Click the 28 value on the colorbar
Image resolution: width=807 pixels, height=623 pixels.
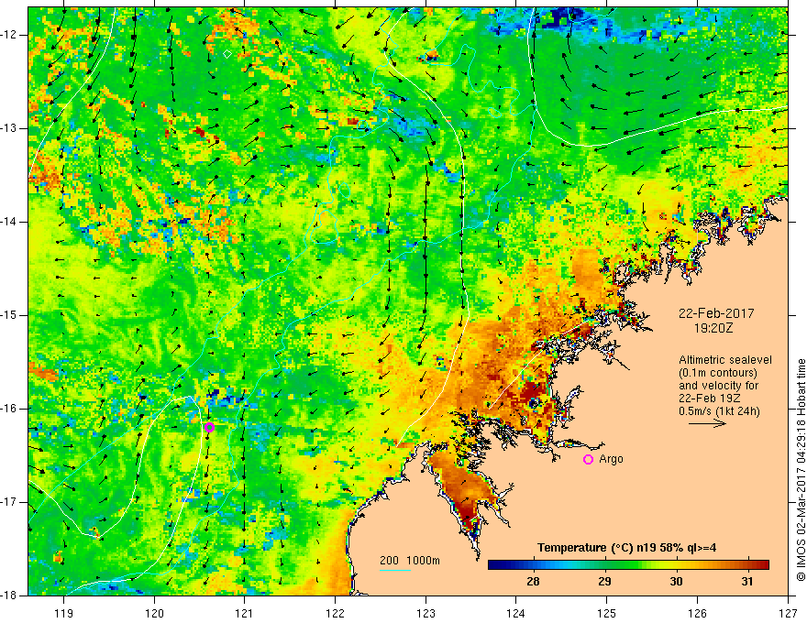533,582
